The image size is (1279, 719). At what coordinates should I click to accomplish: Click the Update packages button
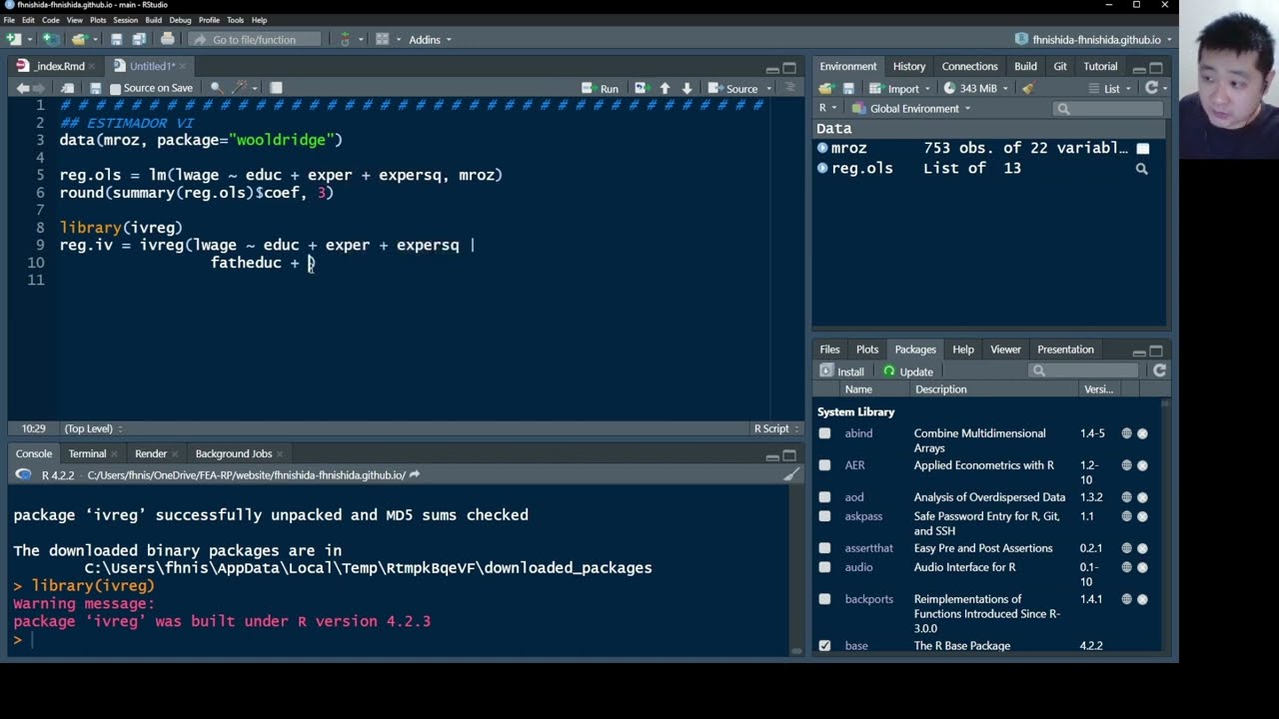point(908,371)
